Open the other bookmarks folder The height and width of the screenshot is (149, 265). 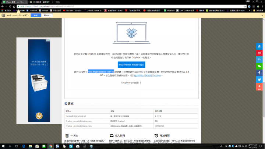[258, 10]
